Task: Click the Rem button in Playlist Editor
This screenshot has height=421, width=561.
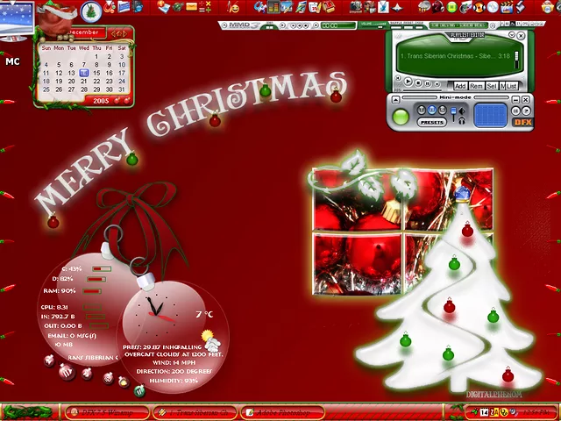Action: (476, 86)
